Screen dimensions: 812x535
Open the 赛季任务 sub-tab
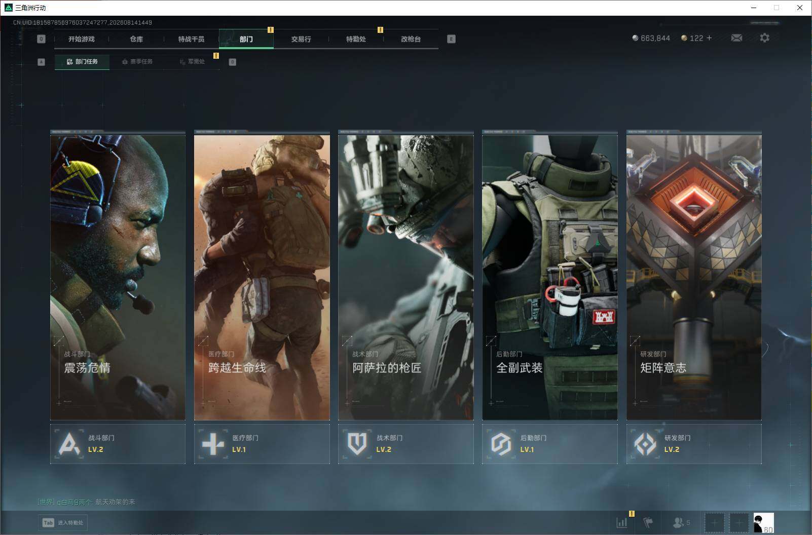click(137, 62)
